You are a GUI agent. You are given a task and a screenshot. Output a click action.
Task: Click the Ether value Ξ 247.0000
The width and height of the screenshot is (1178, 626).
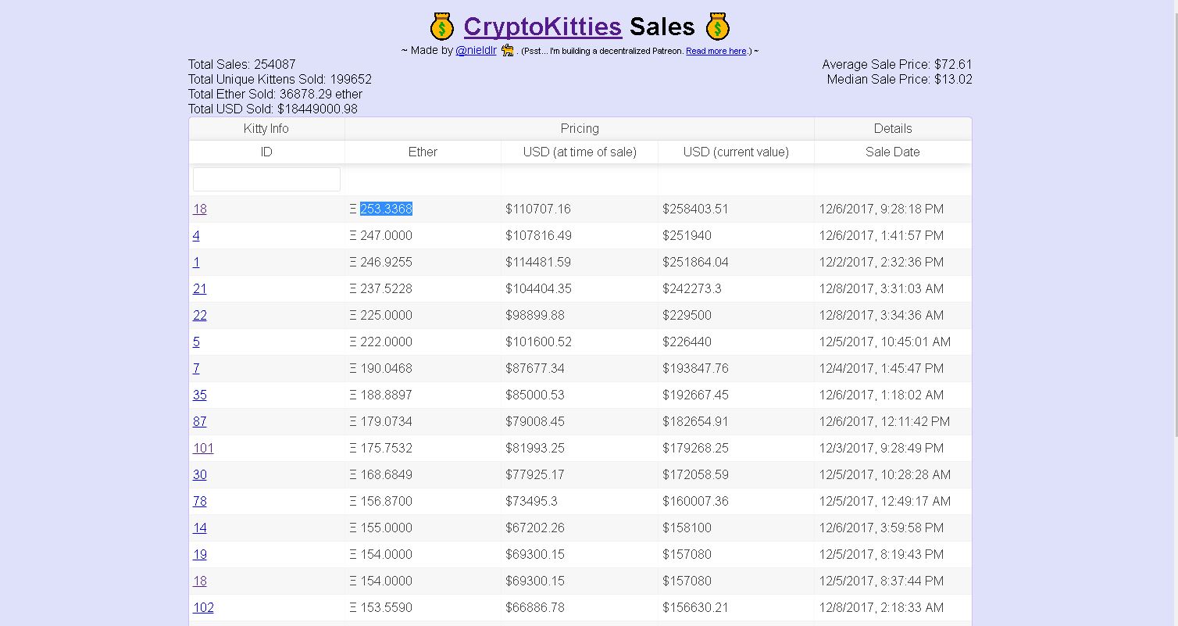(381, 235)
